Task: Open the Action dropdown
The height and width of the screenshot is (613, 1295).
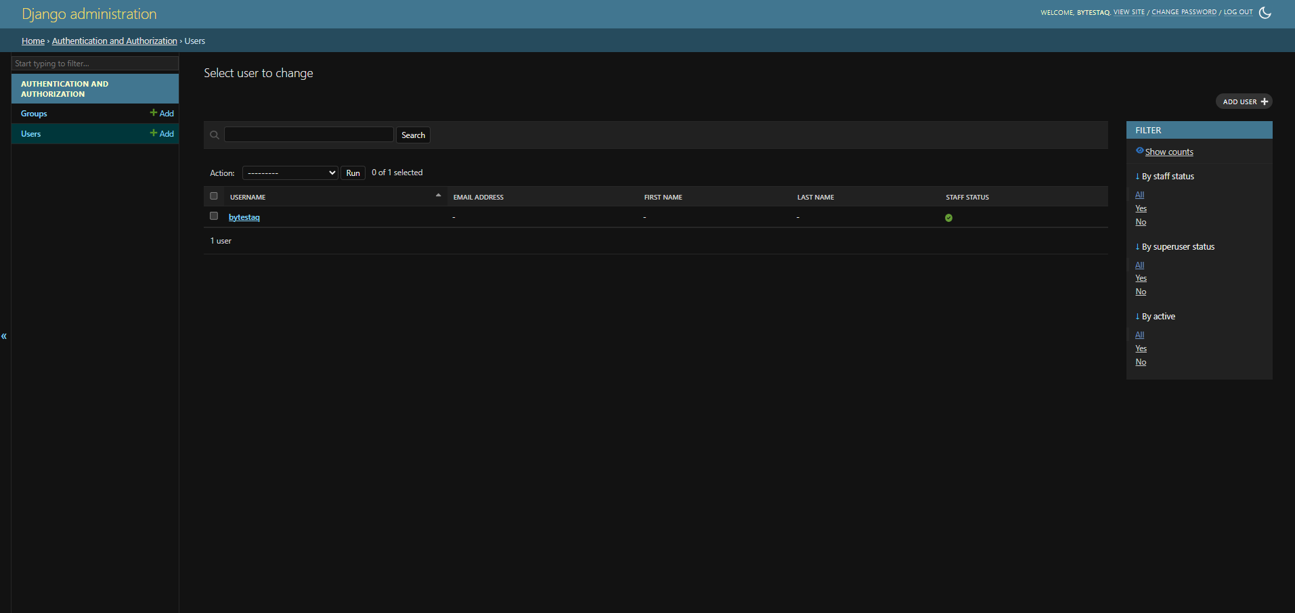Action: [x=290, y=173]
